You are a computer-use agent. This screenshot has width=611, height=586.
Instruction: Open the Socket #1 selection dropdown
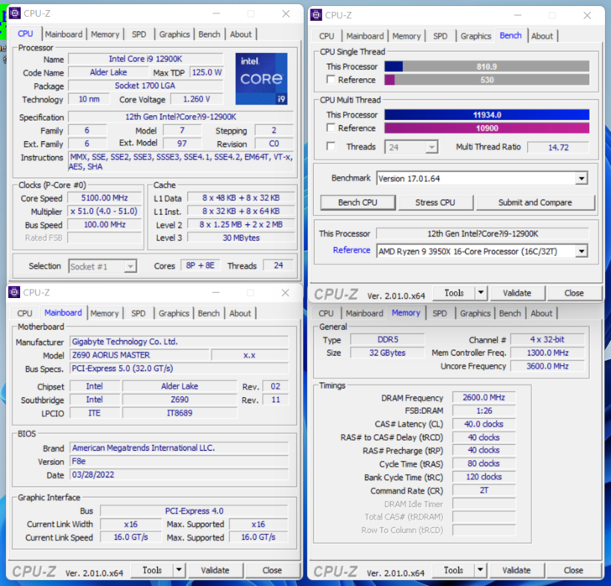click(x=129, y=266)
